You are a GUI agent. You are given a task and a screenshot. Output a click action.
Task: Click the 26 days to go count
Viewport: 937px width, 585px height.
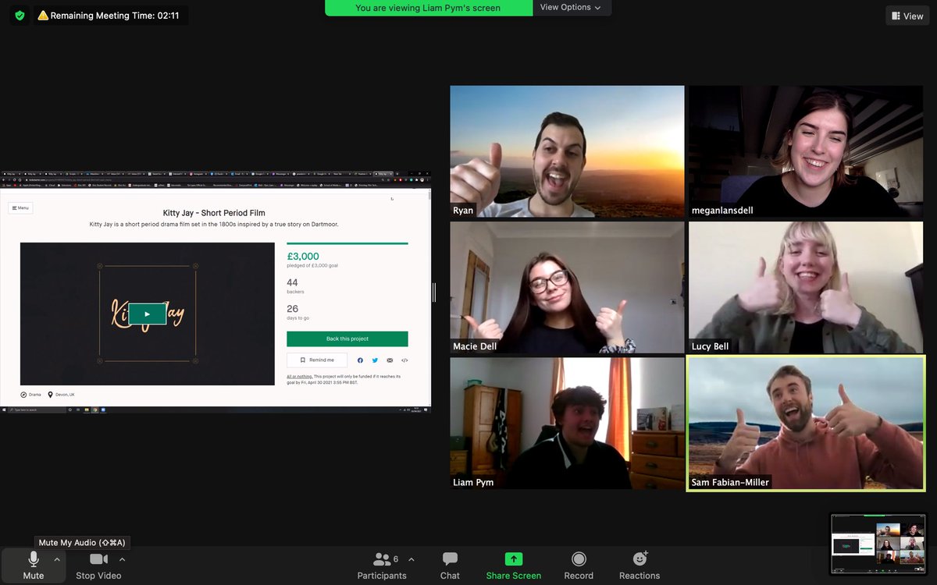pyautogui.click(x=292, y=309)
